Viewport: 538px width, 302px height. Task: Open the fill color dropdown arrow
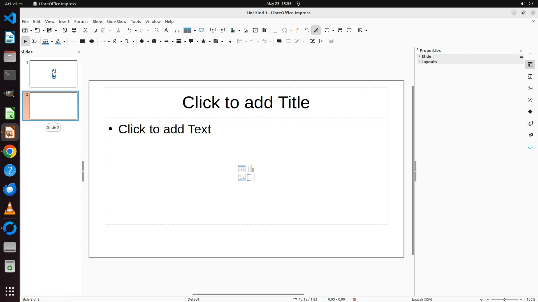(64, 42)
